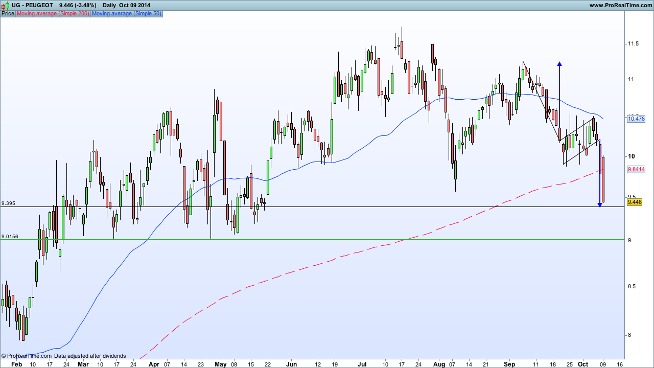
Task: Click the 09 date label on time axis
Action: (603, 364)
